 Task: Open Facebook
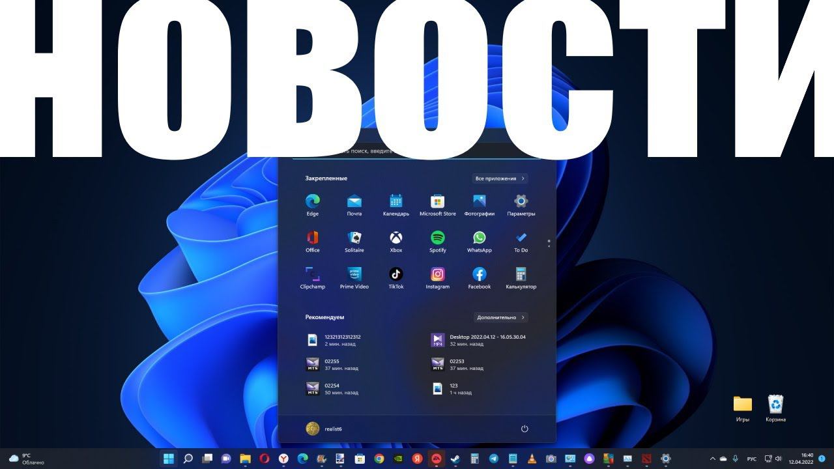(x=480, y=277)
